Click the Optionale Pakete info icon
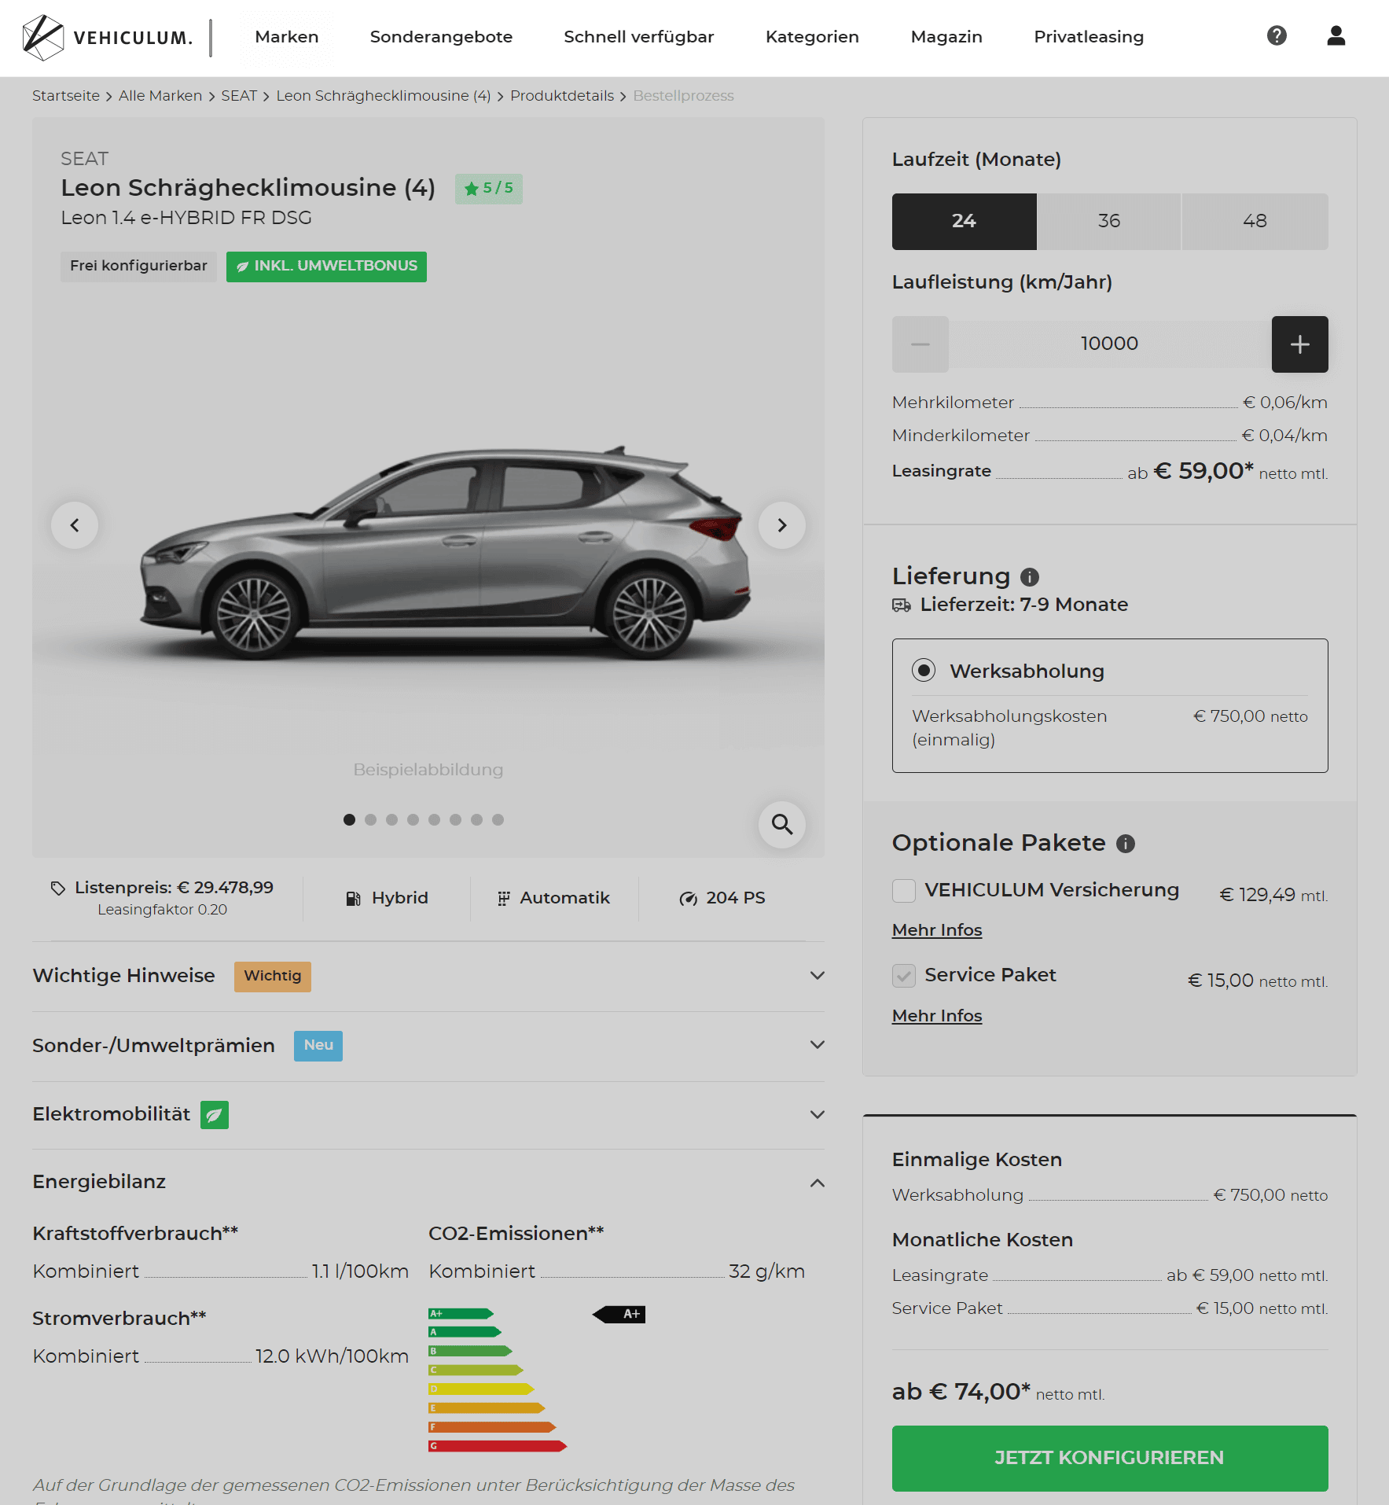Image resolution: width=1389 pixels, height=1505 pixels. click(x=1126, y=844)
